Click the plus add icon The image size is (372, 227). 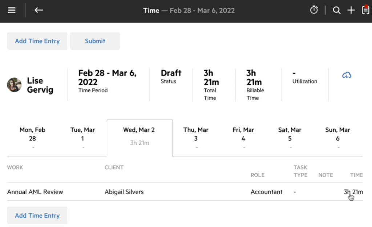[351, 10]
